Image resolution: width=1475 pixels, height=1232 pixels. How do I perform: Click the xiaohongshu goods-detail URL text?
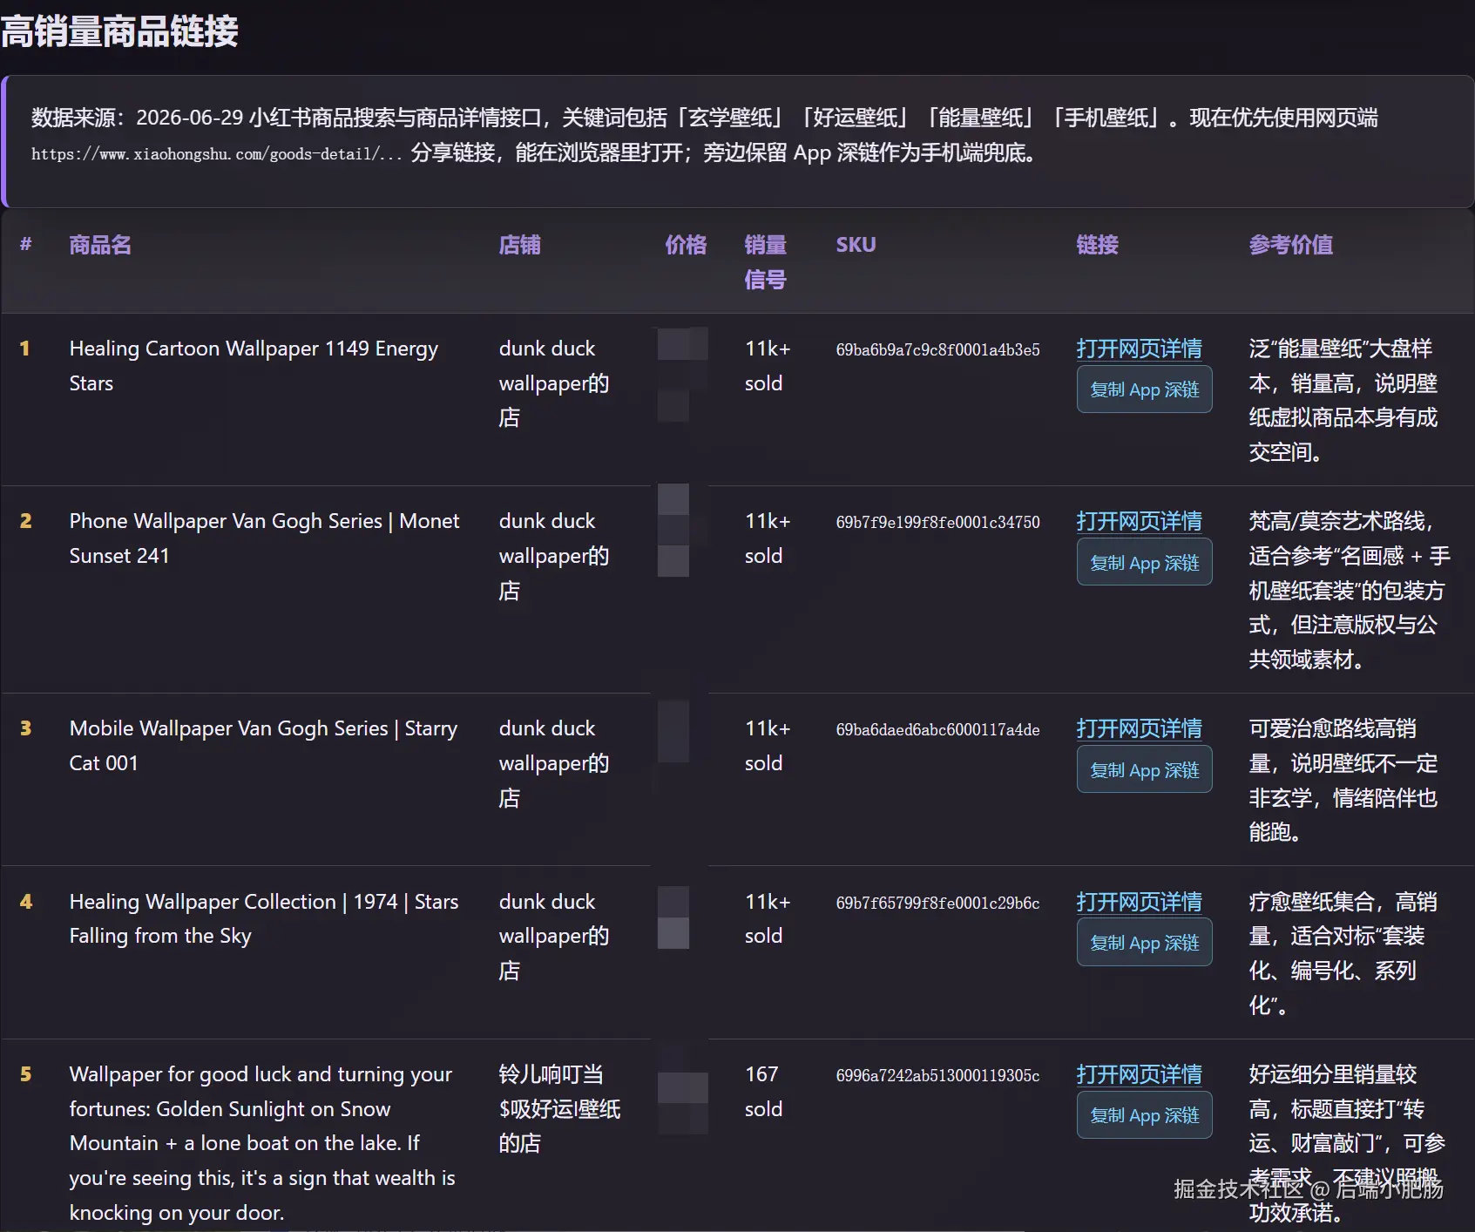[216, 154]
